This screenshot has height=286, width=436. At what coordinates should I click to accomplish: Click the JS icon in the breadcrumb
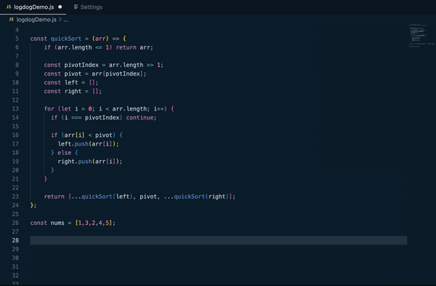[12, 20]
